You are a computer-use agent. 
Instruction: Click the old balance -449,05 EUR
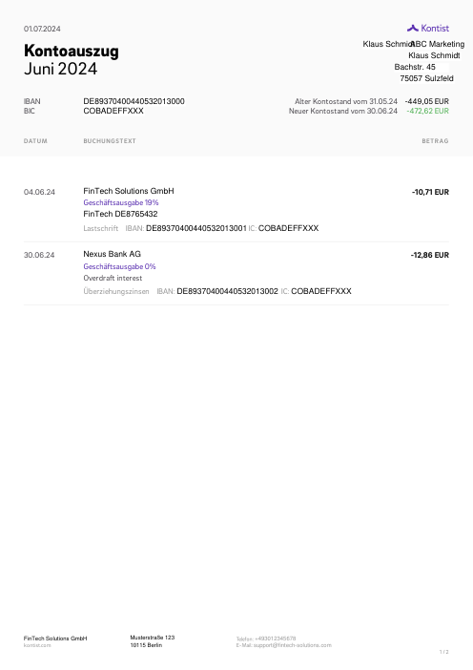[427, 101]
